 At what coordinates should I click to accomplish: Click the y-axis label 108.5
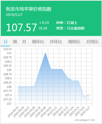click(x=8, y=78)
